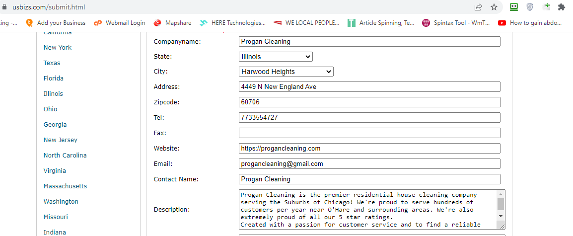Go to New Jersey state listings

point(60,140)
